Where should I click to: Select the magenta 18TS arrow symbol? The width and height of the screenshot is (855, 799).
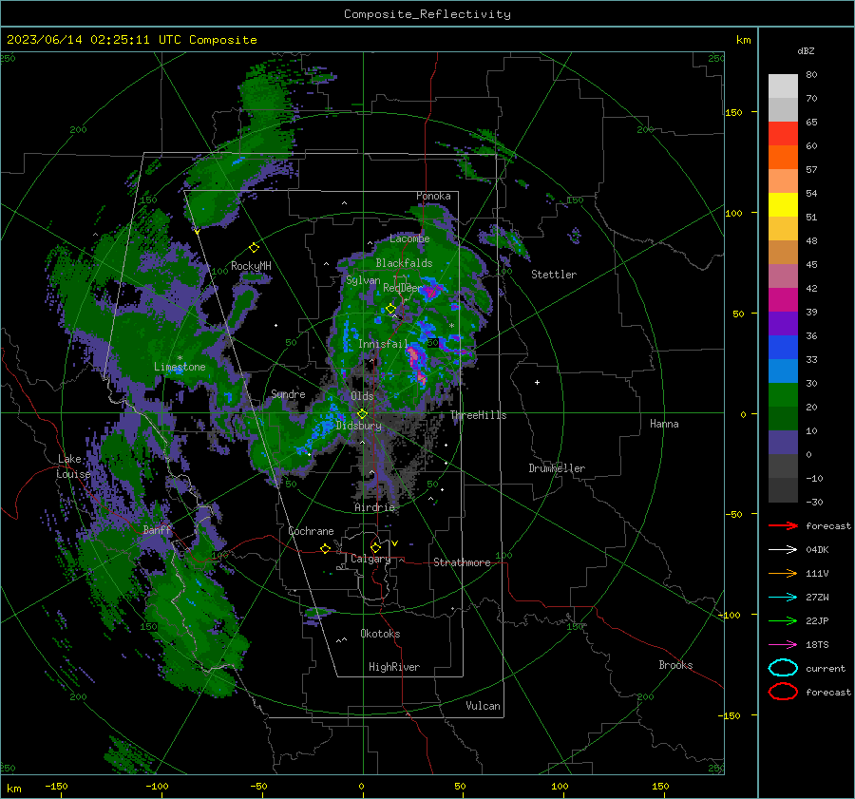[x=783, y=645]
